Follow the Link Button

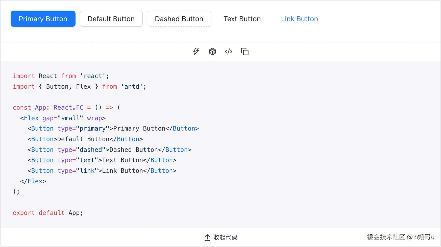pyautogui.click(x=299, y=19)
